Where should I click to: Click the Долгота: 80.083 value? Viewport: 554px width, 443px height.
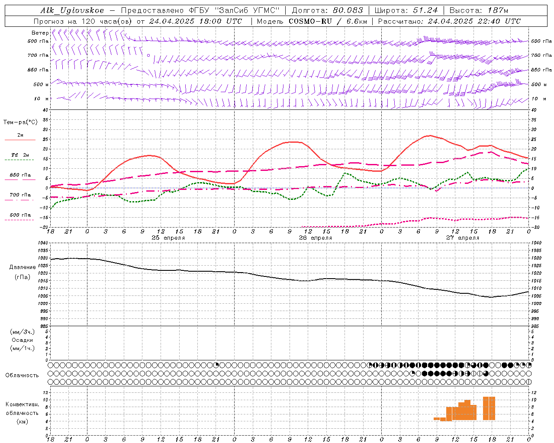tap(328, 10)
